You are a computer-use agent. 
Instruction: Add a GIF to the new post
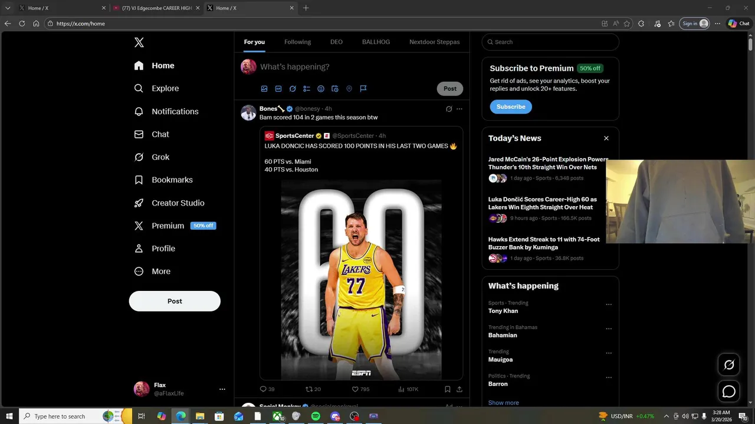pyautogui.click(x=278, y=89)
